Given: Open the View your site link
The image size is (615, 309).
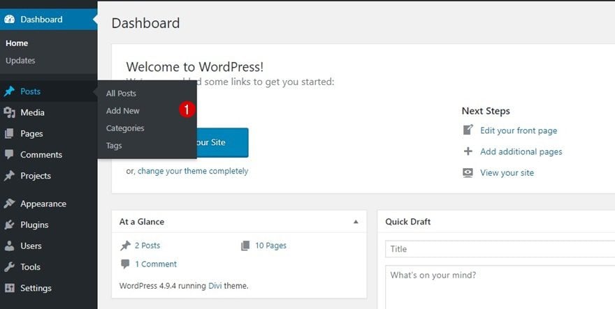Looking at the screenshot, I should click(507, 173).
